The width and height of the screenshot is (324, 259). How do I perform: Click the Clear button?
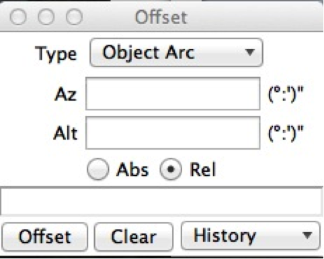coord(134,237)
